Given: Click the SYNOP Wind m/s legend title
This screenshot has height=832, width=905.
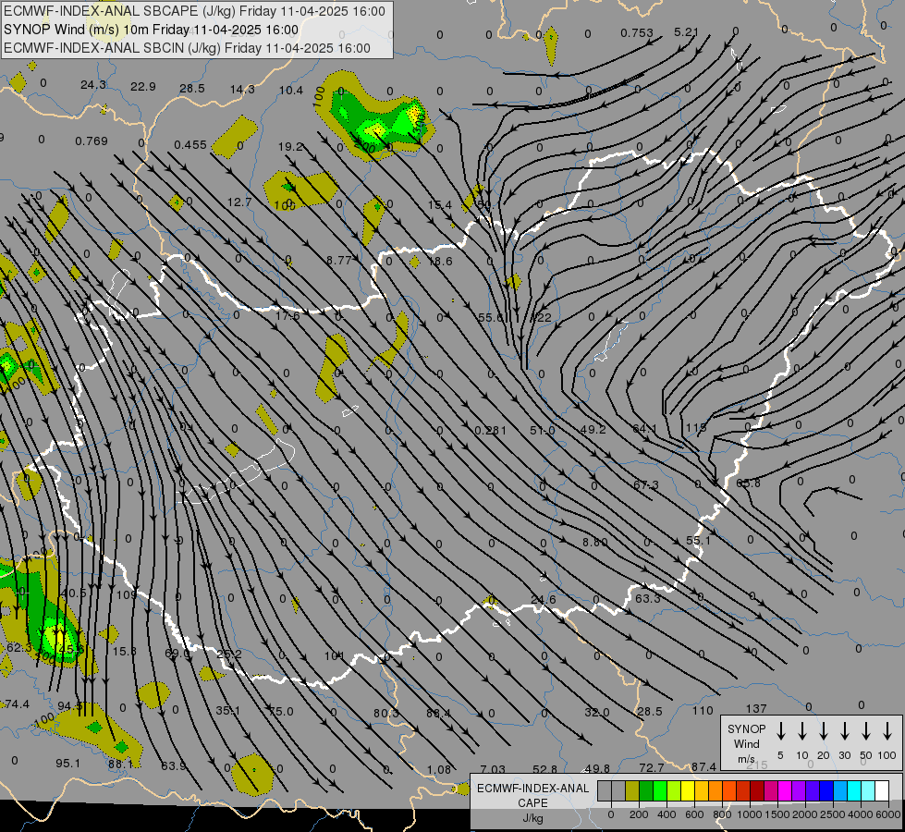Looking at the screenshot, I should coord(746,743).
